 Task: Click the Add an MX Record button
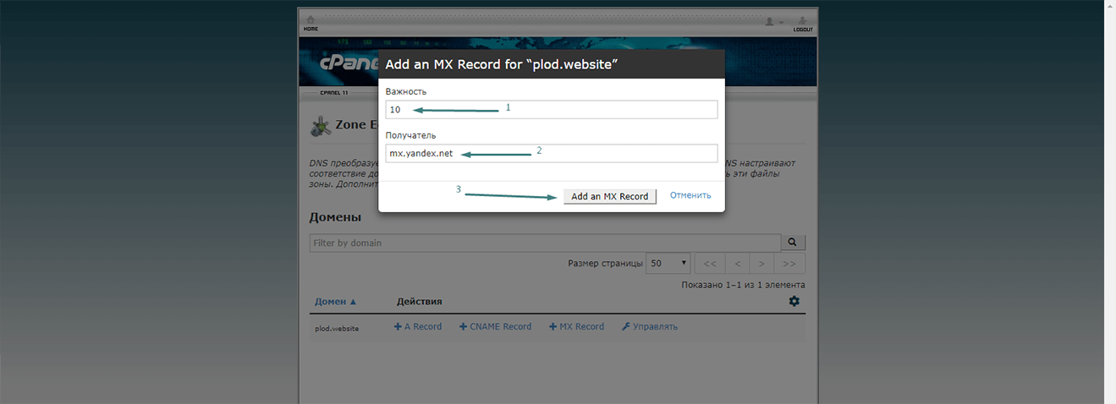pos(610,196)
